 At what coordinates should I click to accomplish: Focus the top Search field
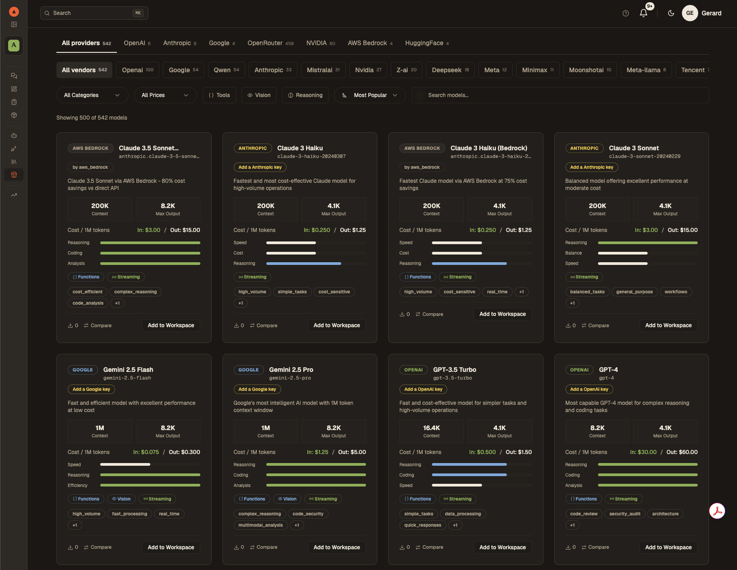pyautogui.click(x=94, y=13)
